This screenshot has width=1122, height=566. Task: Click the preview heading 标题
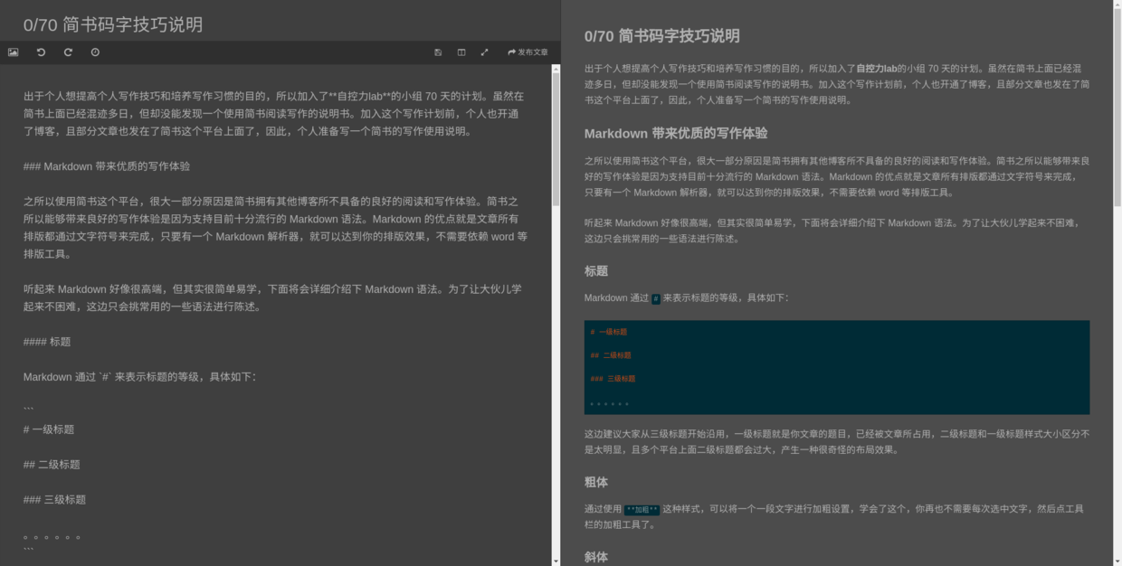[596, 271]
